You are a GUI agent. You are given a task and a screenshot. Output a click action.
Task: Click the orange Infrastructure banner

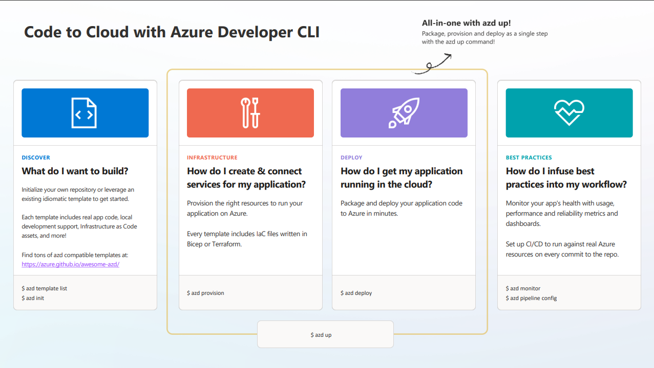(x=250, y=113)
